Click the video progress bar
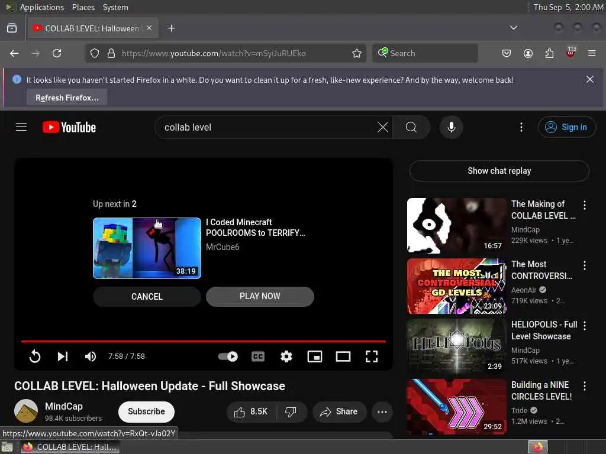This screenshot has width=606, height=454. (204, 341)
